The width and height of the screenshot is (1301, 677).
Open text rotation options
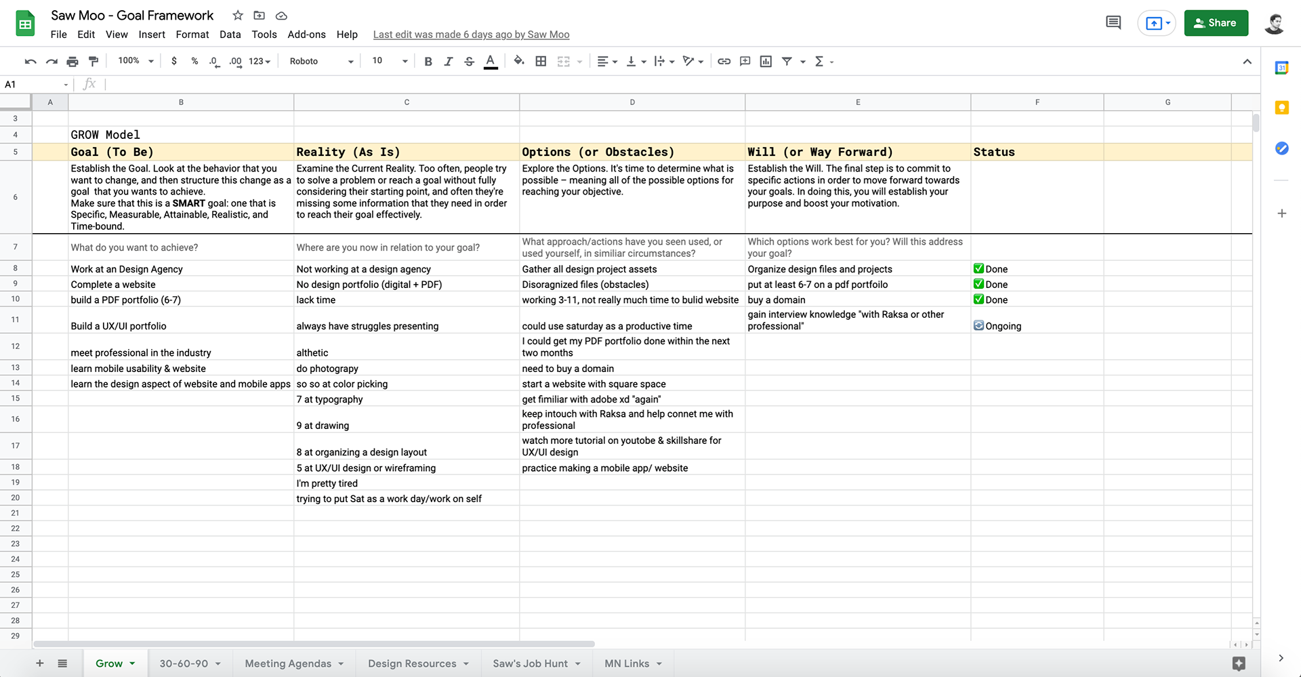(693, 62)
